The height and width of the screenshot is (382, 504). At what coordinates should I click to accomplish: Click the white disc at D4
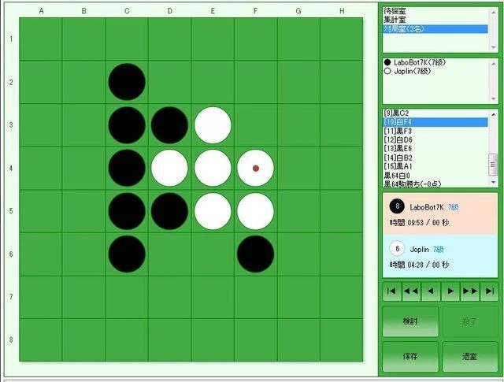coord(170,169)
